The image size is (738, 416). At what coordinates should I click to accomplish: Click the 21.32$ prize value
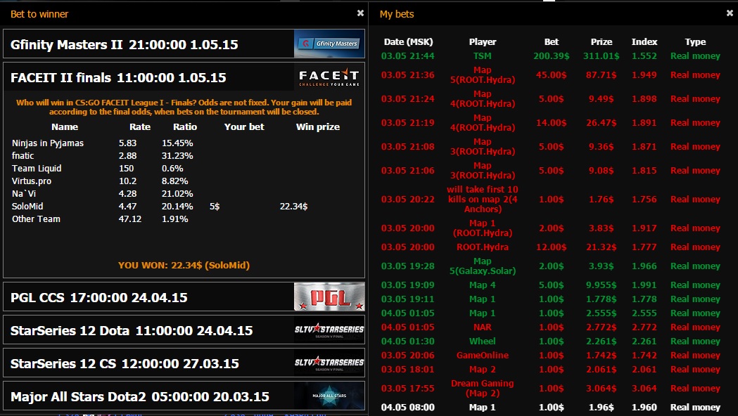pos(601,247)
